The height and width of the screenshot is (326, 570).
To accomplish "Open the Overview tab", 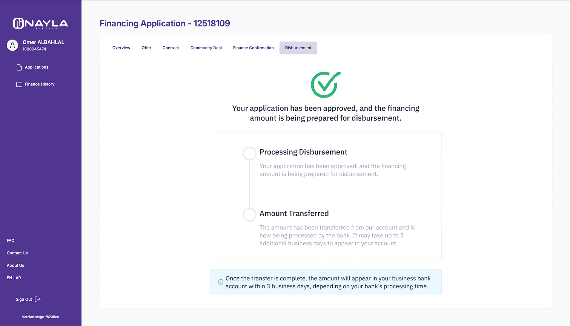I will coord(121,48).
